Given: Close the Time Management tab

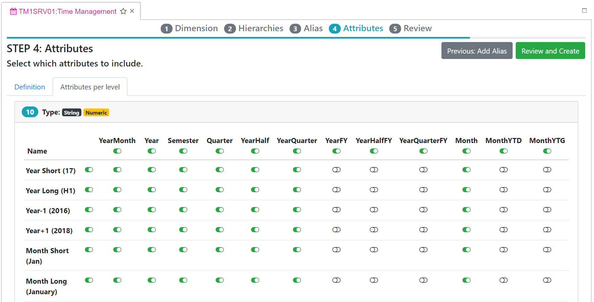Looking at the screenshot, I should coord(132,11).
